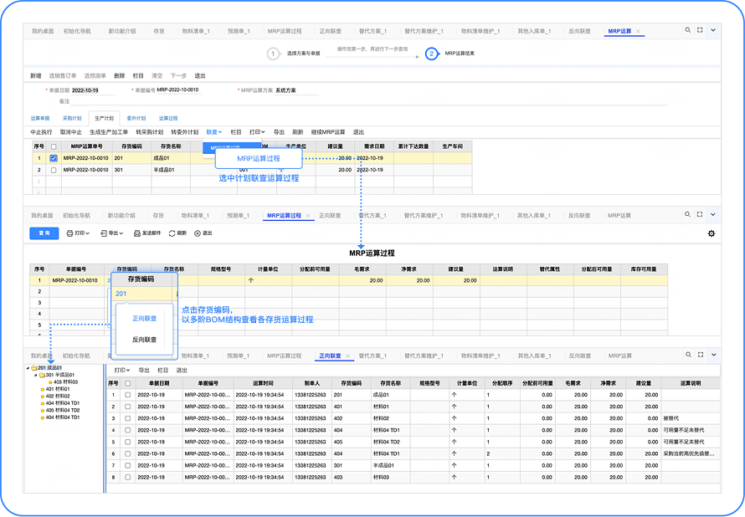This screenshot has width=745, height=517.
Task: Click the step 2 MRP运算结果 circle
Action: (x=431, y=54)
